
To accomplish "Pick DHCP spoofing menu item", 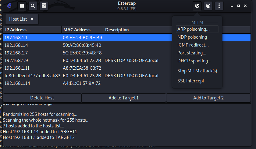I will pos(194,61).
